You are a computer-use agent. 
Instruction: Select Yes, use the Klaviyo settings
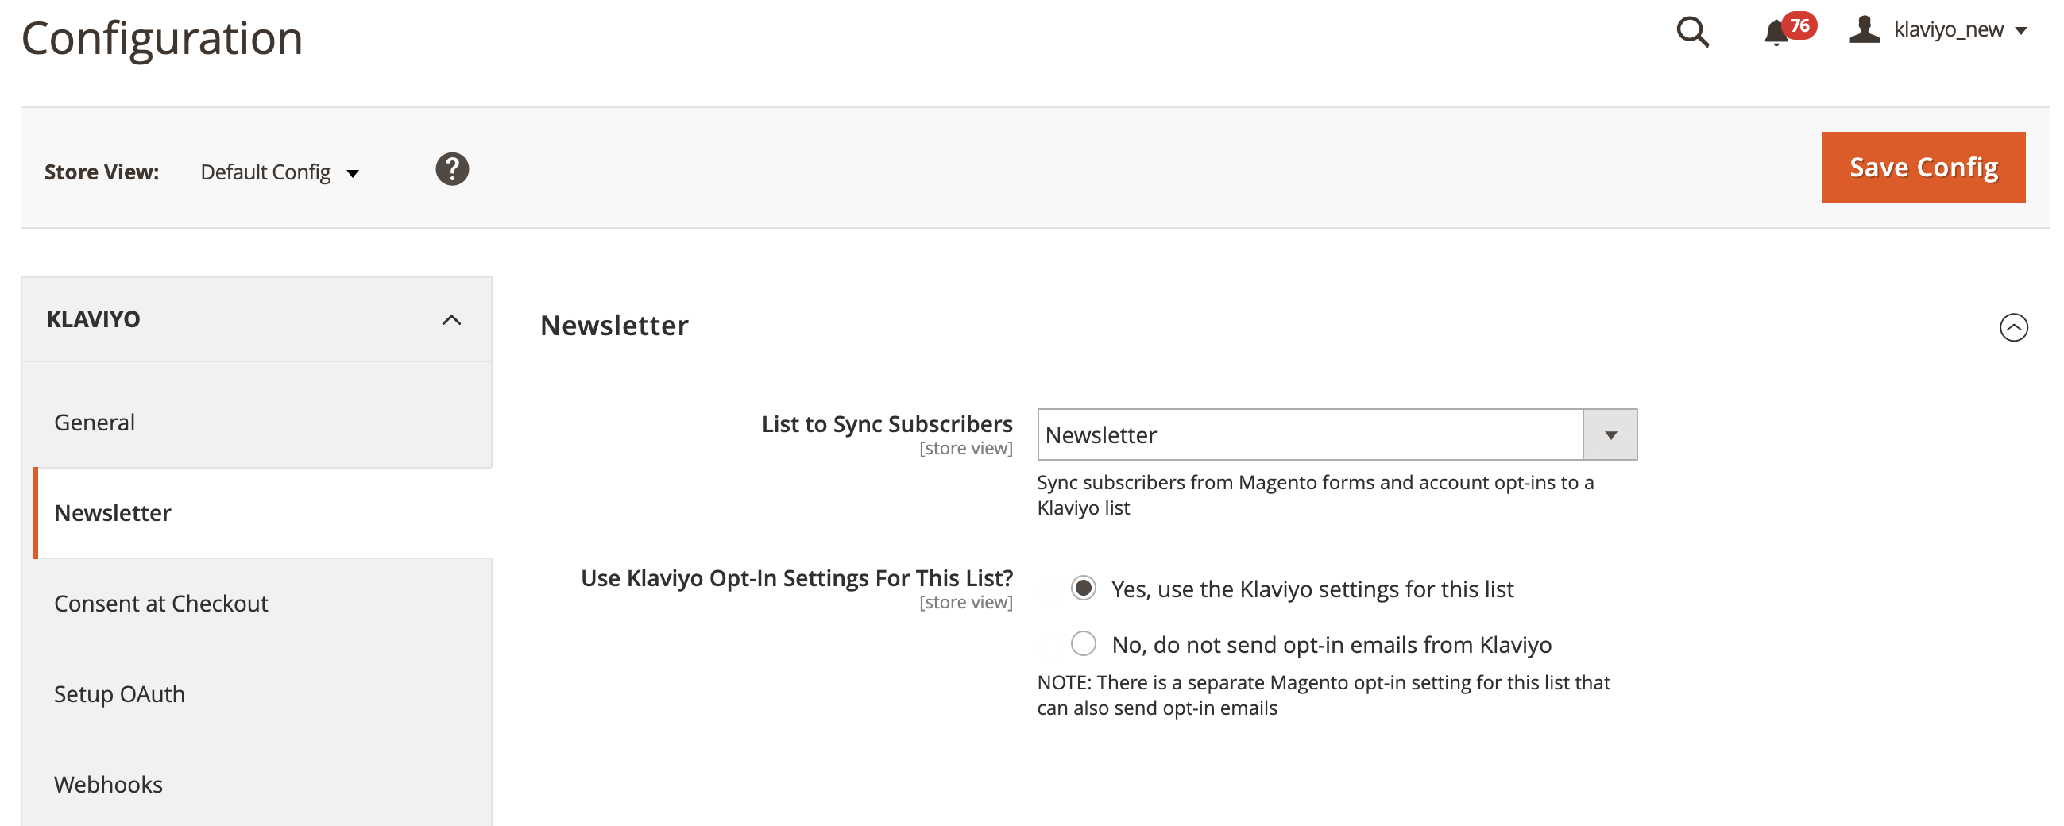click(1084, 588)
